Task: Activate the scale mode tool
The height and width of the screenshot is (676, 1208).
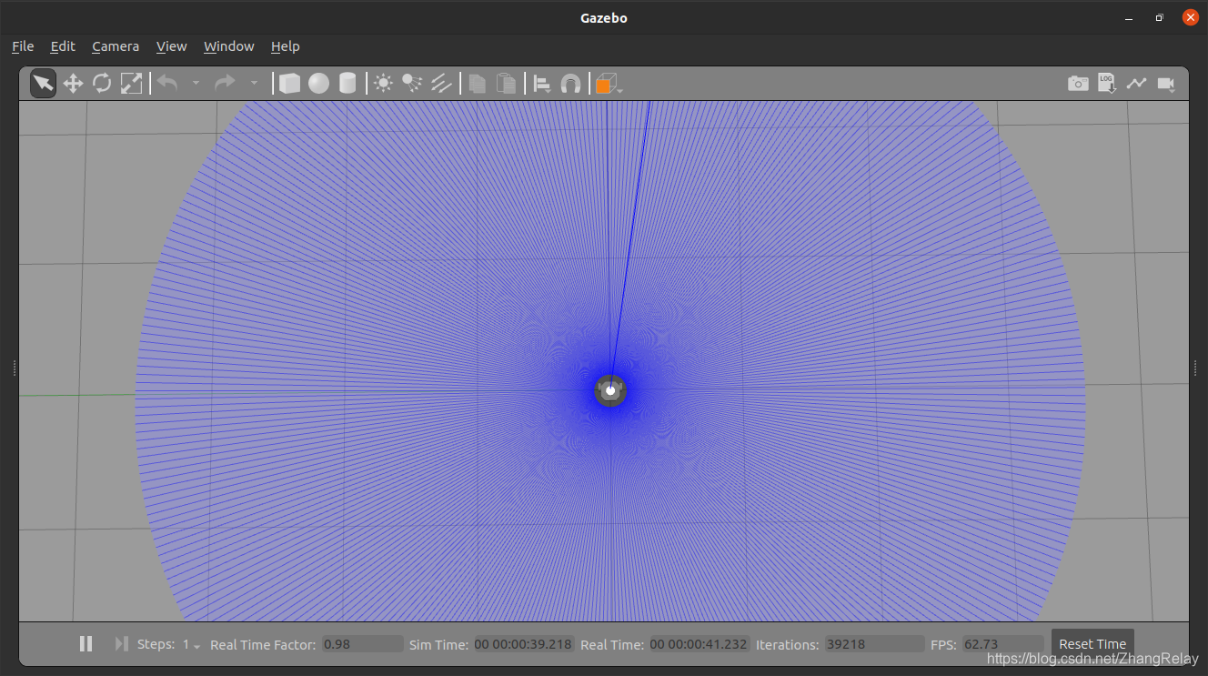Action: tap(131, 84)
